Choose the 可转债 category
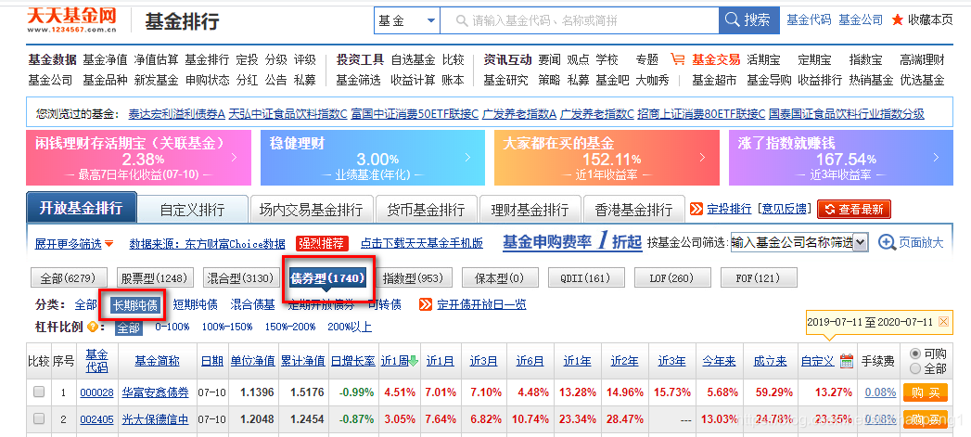The width and height of the screenshot is (971, 437). (385, 304)
